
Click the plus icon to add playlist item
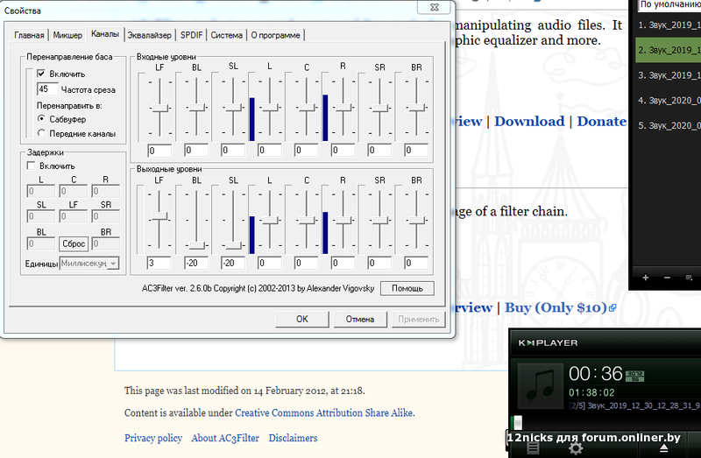coord(645,278)
